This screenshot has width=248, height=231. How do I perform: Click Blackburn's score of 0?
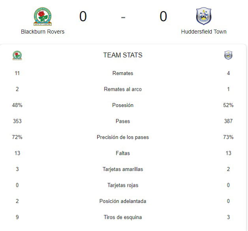pos(83,16)
